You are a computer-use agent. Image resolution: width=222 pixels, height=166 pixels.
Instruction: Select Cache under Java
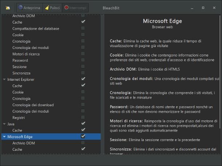pyautogui.click(x=17, y=130)
